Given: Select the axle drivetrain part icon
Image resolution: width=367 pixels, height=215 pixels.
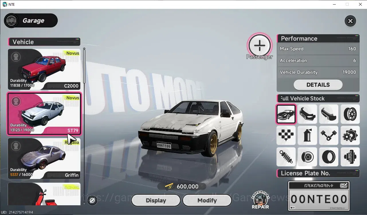Looking at the screenshot, I should [x=350, y=157].
